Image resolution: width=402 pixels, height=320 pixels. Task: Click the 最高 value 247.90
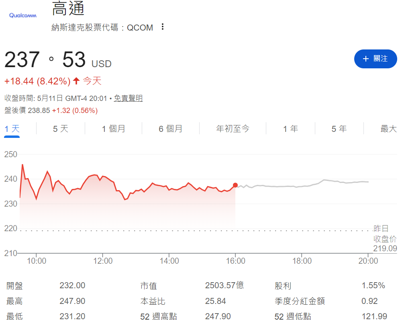[72, 301]
